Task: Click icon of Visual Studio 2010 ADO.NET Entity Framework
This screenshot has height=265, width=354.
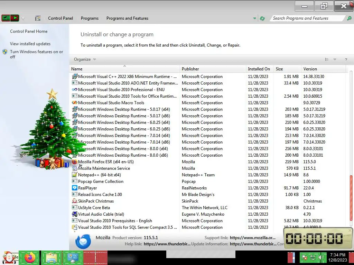Action: click(x=75, y=83)
